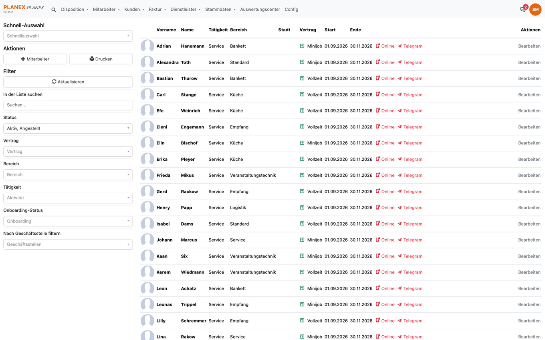Sort by the Name column header
The height and width of the screenshot is (340, 545).
187,30
